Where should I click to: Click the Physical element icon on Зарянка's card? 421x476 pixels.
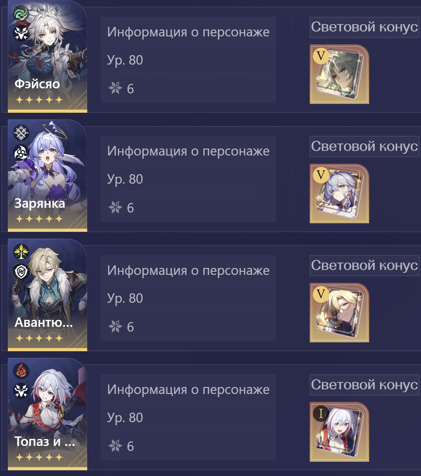point(21,132)
